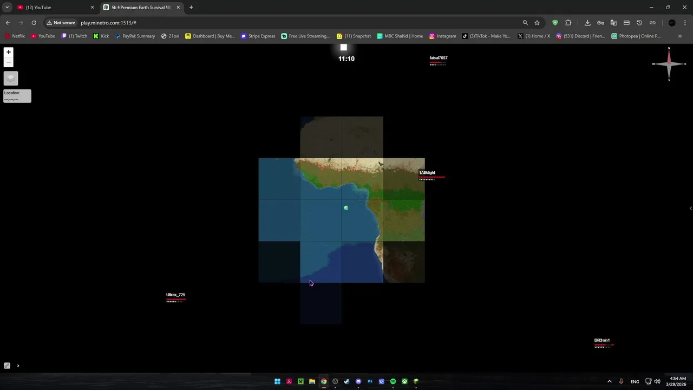Image resolution: width=693 pixels, height=390 pixels.
Task: Open the zoom magnifier in address bar
Action: point(525,23)
